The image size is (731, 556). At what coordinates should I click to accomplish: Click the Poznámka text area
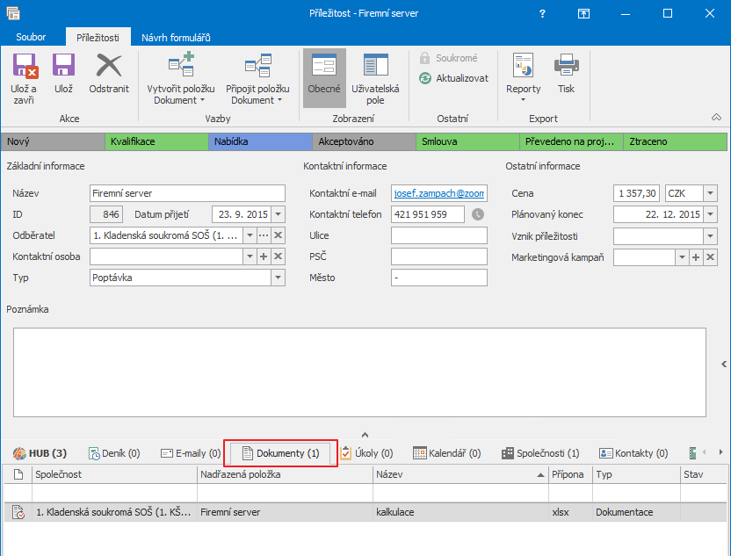(x=359, y=372)
